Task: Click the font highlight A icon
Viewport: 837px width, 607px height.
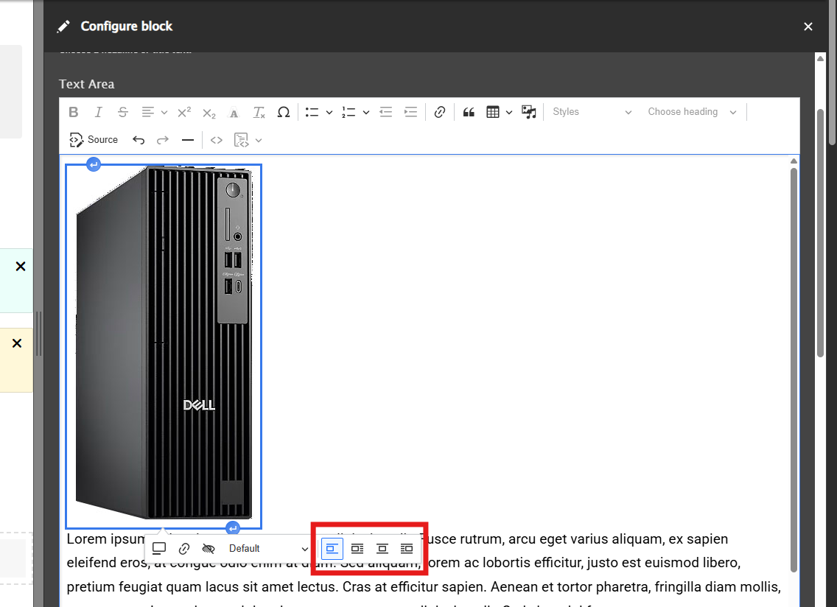Action: [x=234, y=113]
